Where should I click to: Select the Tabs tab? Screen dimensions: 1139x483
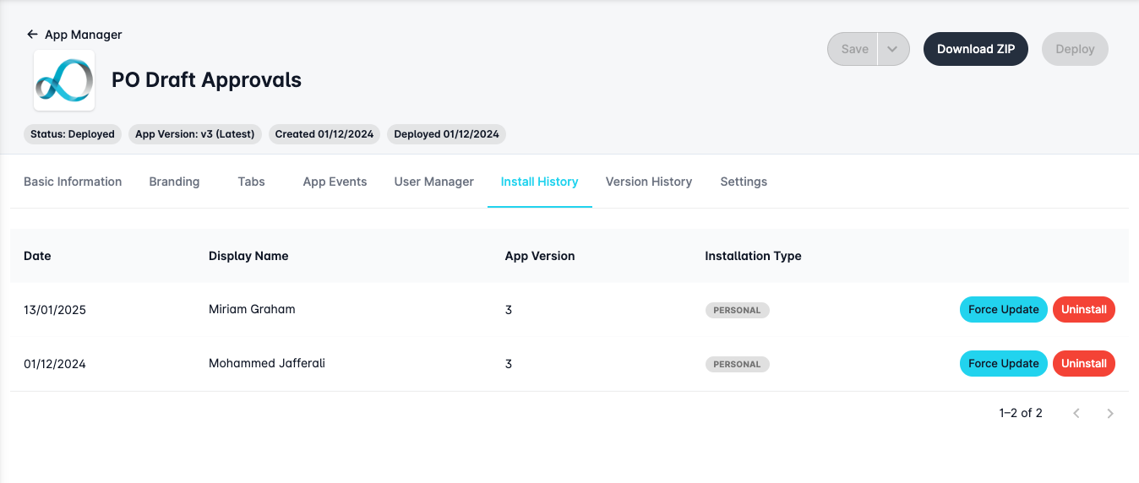pos(251,182)
